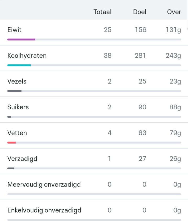Click the red Vetten progress bar

click(x=12, y=142)
